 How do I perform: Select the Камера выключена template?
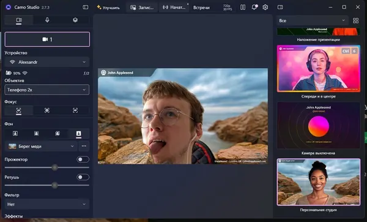pos(318,125)
